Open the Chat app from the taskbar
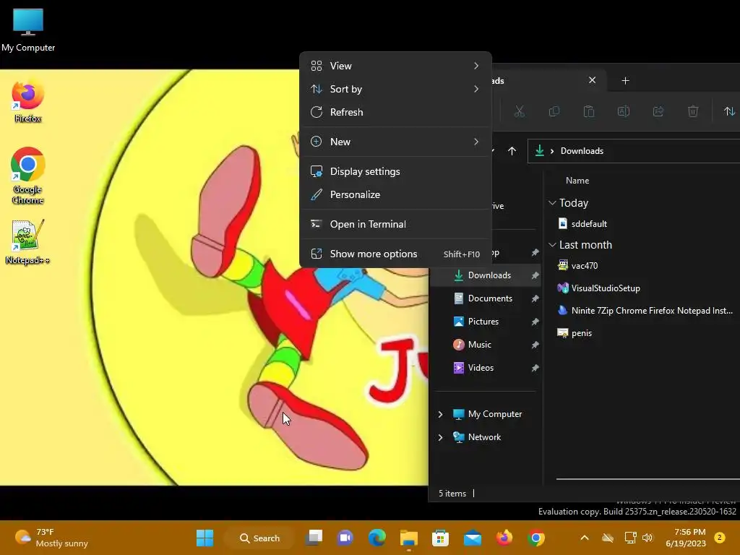Screen dimensions: 740x555 click(x=345, y=538)
